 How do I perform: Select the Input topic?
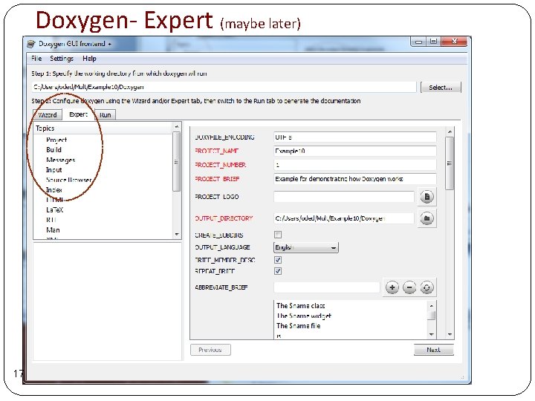[54, 170]
